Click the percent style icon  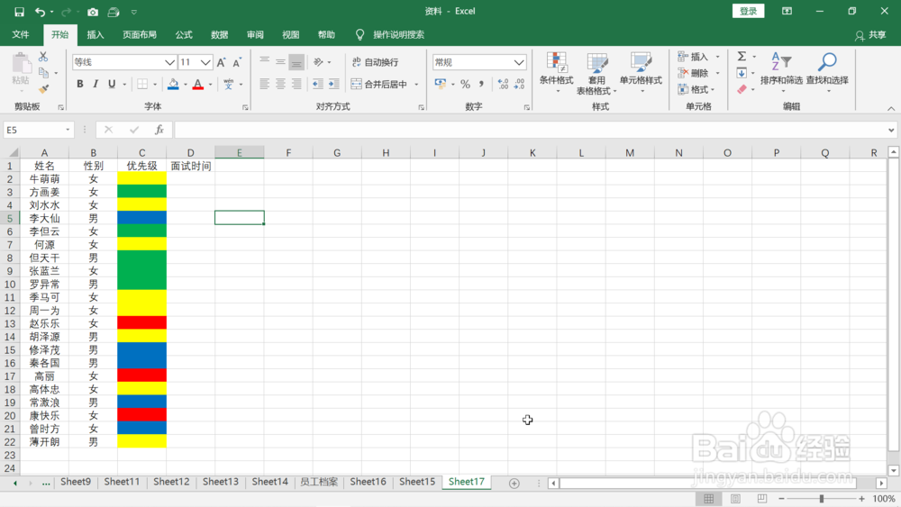pyautogui.click(x=466, y=85)
